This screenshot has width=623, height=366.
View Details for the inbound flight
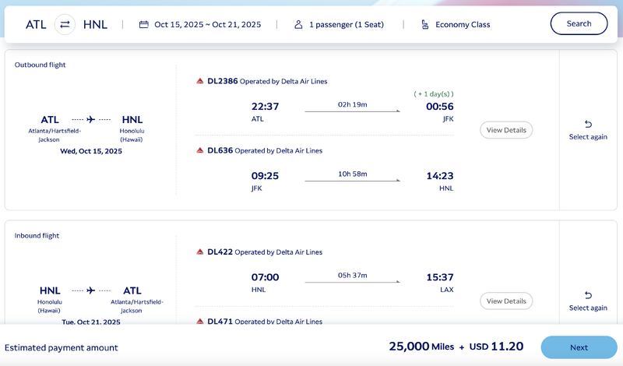tap(506, 301)
